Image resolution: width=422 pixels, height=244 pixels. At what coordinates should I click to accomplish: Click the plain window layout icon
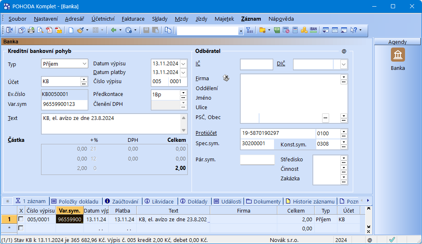coord(335,30)
